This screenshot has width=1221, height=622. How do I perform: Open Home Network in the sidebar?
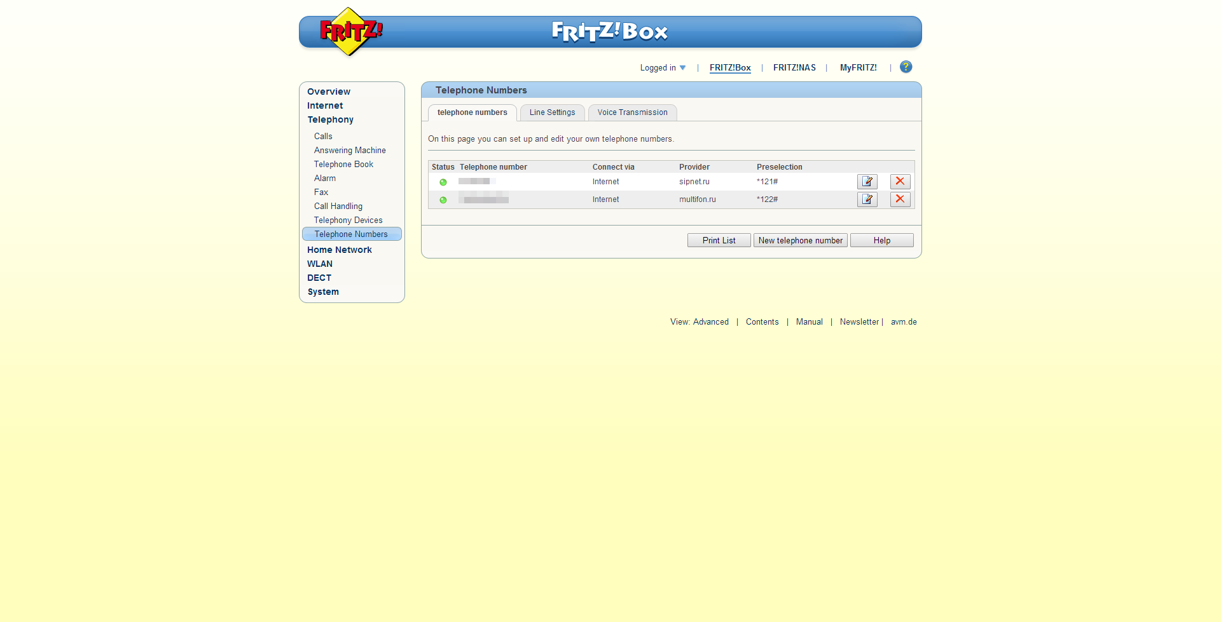340,250
